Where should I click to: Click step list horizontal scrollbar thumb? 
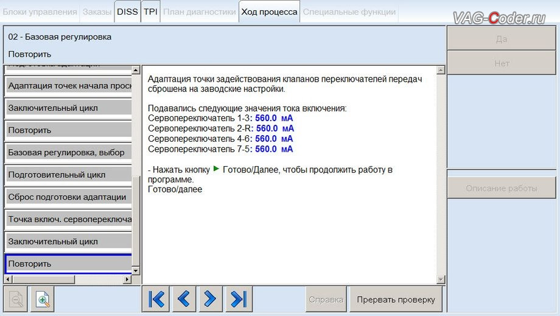click(44, 279)
